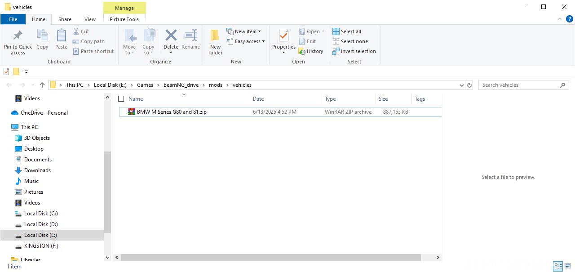Switch to the Home tab
Image resolution: width=575 pixels, height=272 pixels.
(39, 19)
